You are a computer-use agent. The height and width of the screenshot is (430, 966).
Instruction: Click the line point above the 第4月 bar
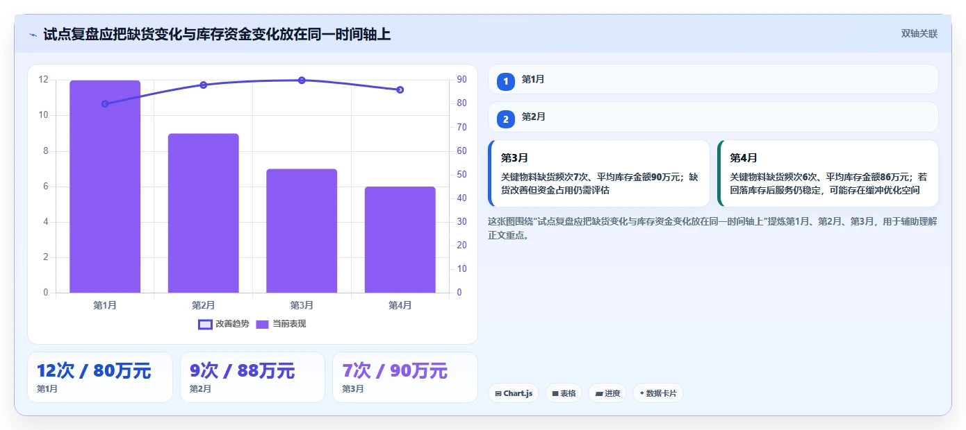click(400, 90)
